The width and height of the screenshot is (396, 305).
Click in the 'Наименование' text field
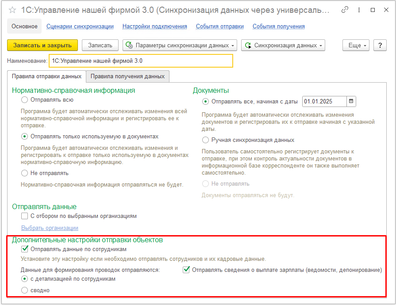(141, 61)
